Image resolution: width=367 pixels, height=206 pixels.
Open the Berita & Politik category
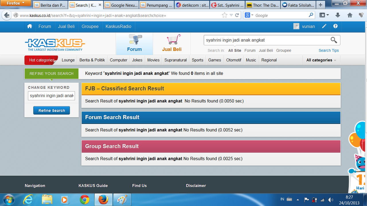[92, 60]
